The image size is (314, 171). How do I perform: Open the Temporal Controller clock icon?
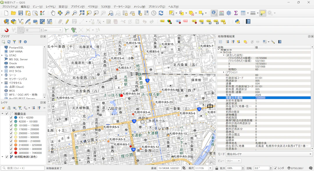[x=154, y=13]
